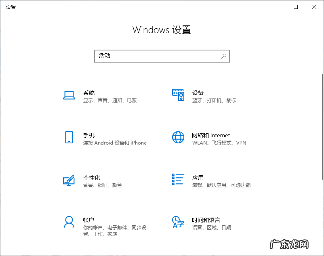Click the globe icon for 网络和 Internet
The image size is (324, 256).
(x=178, y=137)
